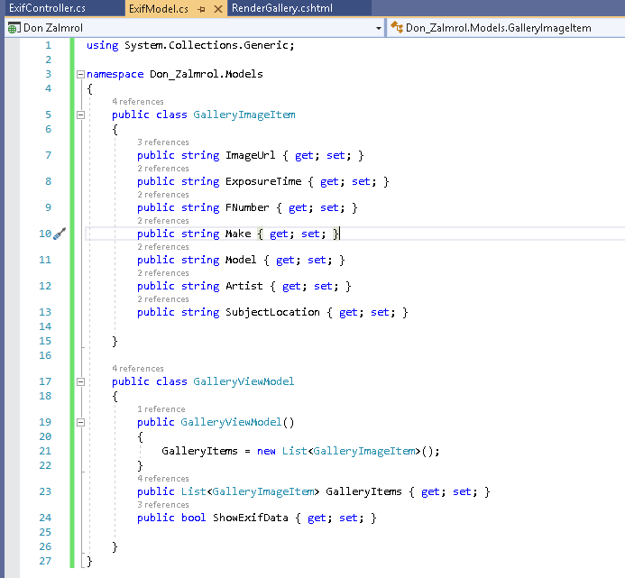This screenshot has width=625, height=578.
Task: Collapse the GalleryImageItem class block
Action: [x=80, y=115]
